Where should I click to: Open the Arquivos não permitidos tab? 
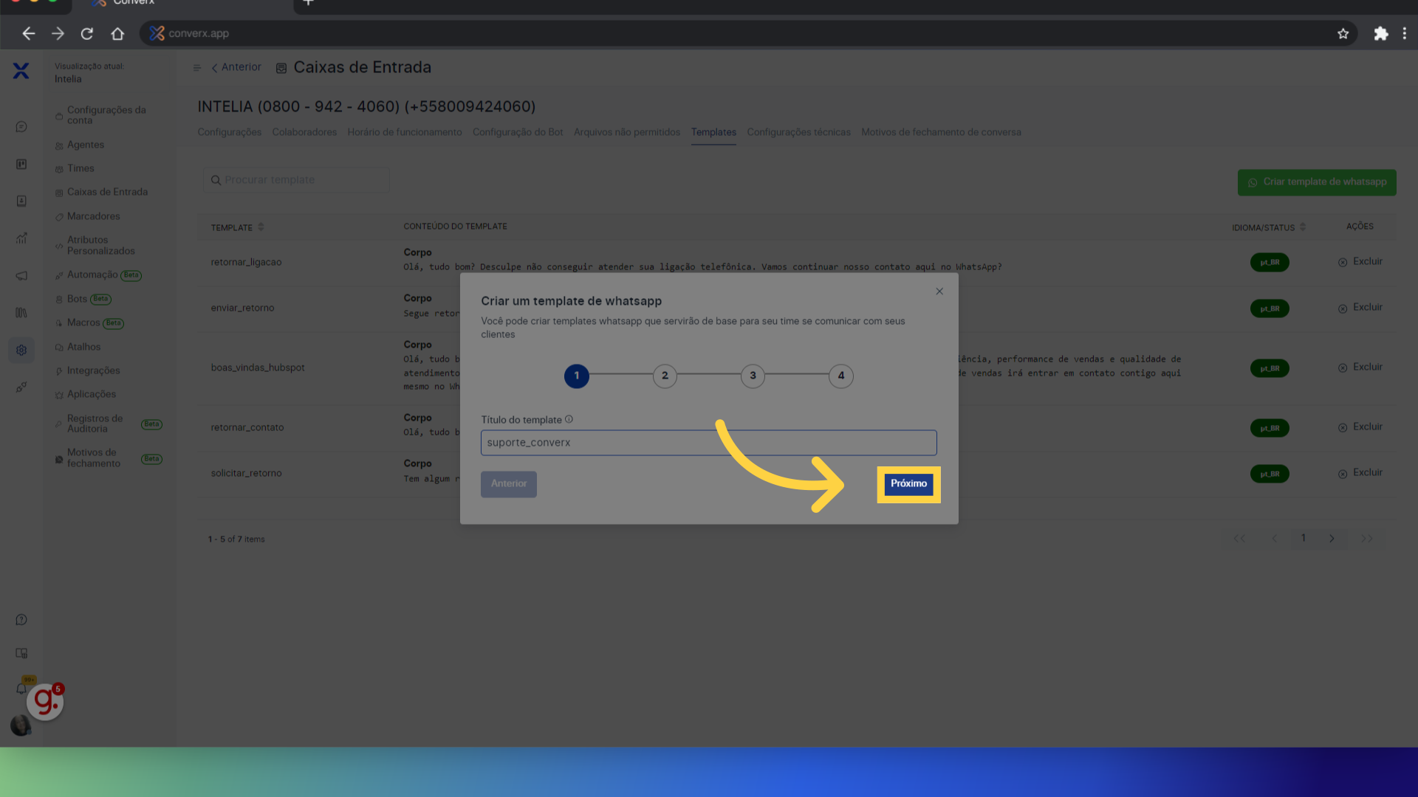click(627, 132)
